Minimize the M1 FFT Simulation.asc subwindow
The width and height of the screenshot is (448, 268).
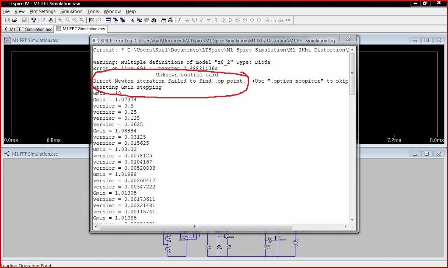coord(415,154)
